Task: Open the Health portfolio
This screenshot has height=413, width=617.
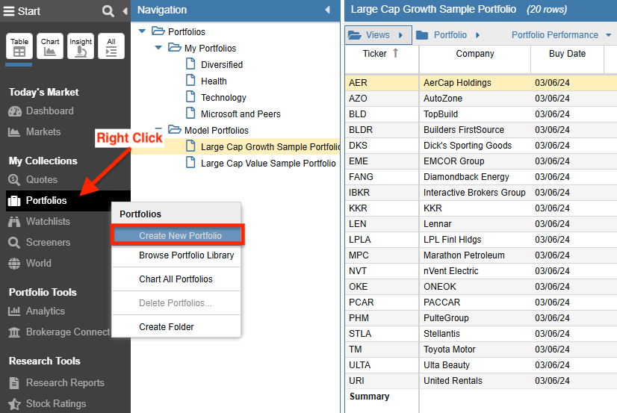Action: click(214, 81)
